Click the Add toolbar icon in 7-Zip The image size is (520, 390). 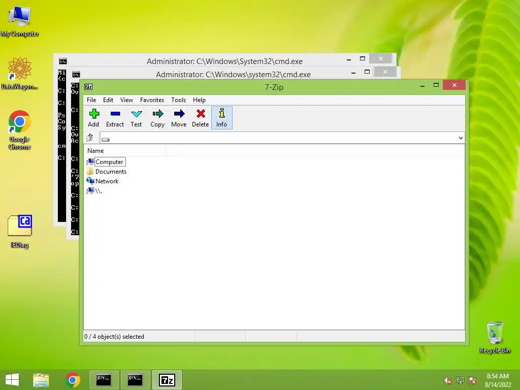pyautogui.click(x=94, y=118)
